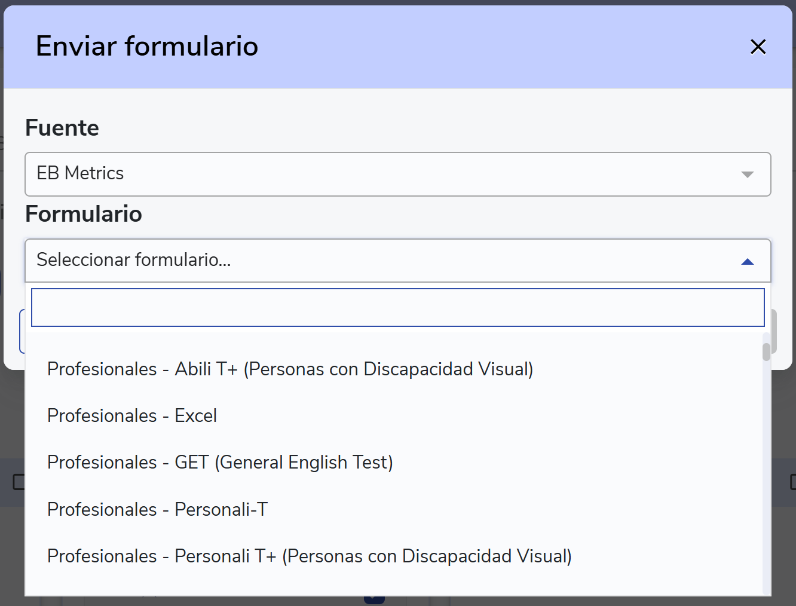Choose Profesionales - Personali T+ visual disability form
This screenshot has width=796, height=606.
(309, 556)
